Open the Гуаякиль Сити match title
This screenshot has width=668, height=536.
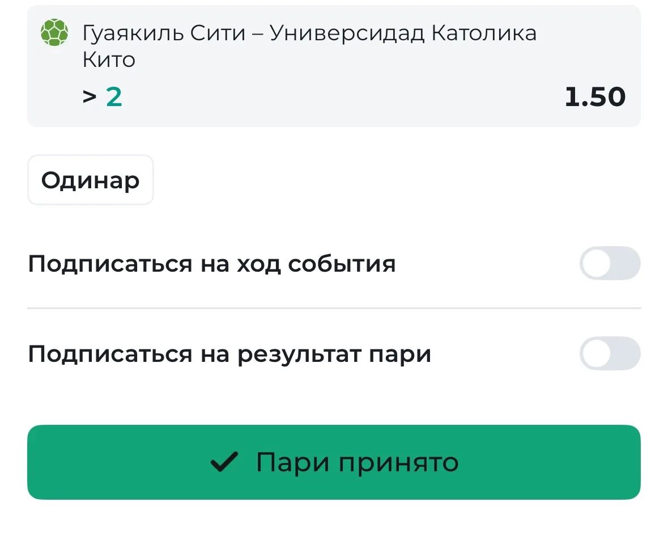click(x=164, y=33)
